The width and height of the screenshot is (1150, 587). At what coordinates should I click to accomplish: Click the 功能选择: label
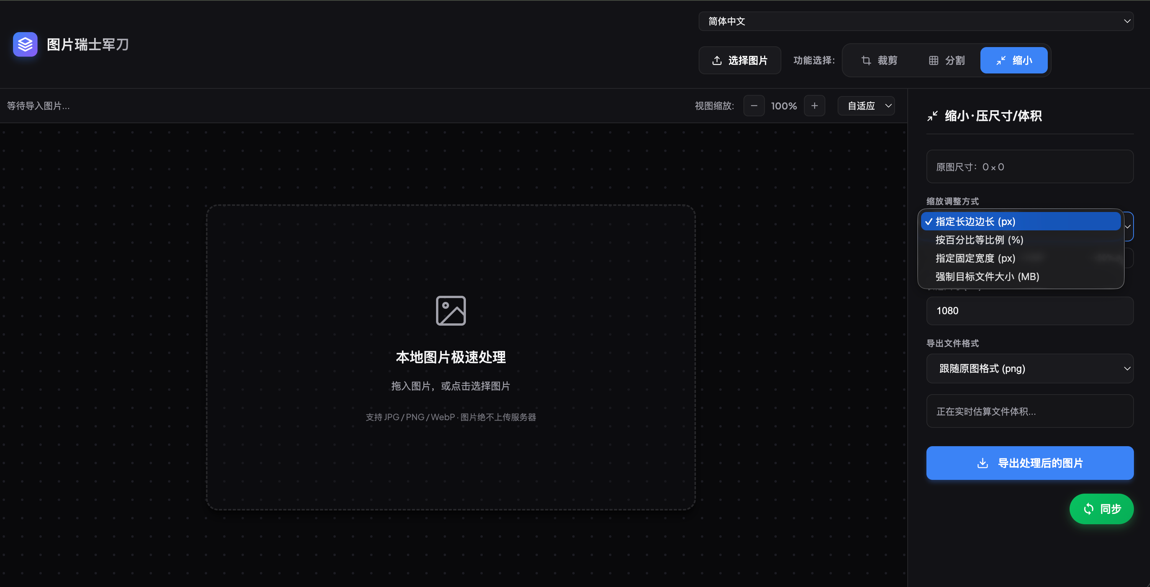pyautogui.click(x=814, y=60)
